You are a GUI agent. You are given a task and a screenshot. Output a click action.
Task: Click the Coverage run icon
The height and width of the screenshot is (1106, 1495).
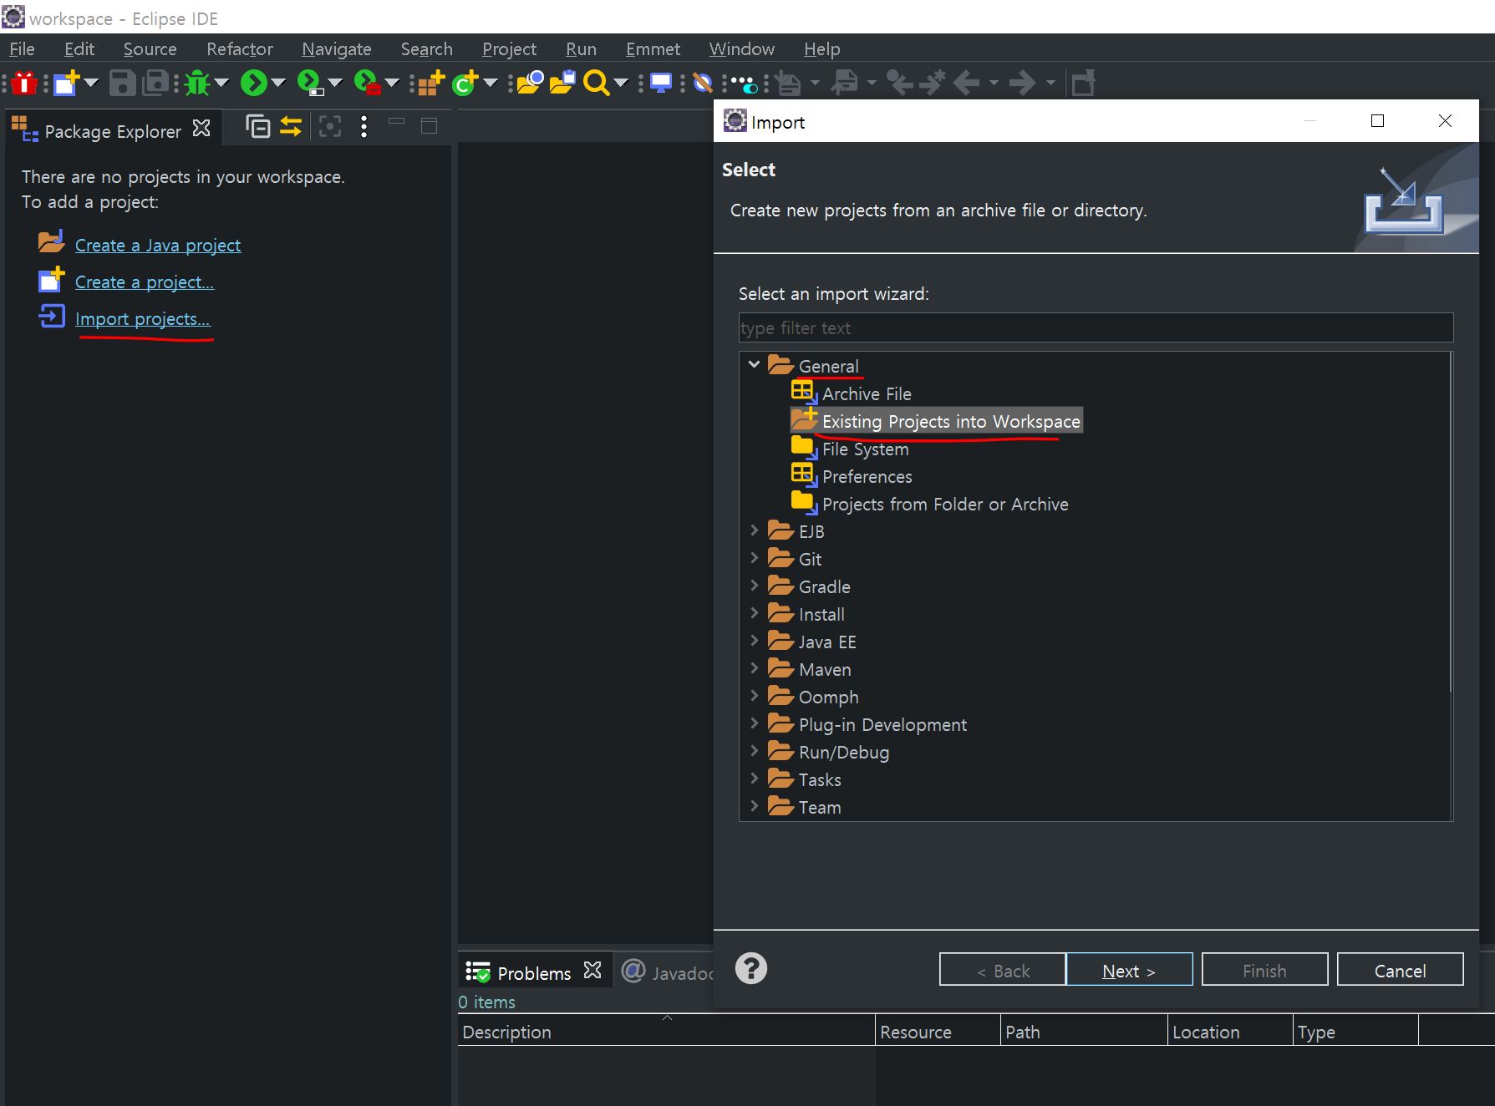click(310, 83)
